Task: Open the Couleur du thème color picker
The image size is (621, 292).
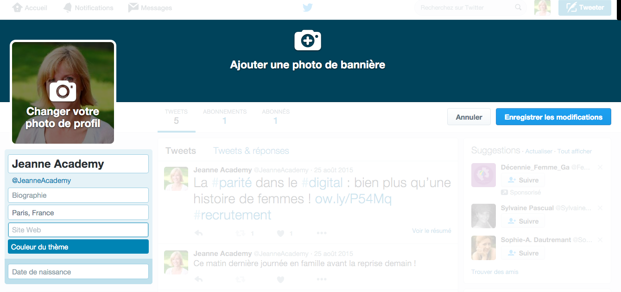Action: click(x=78, y=247)
